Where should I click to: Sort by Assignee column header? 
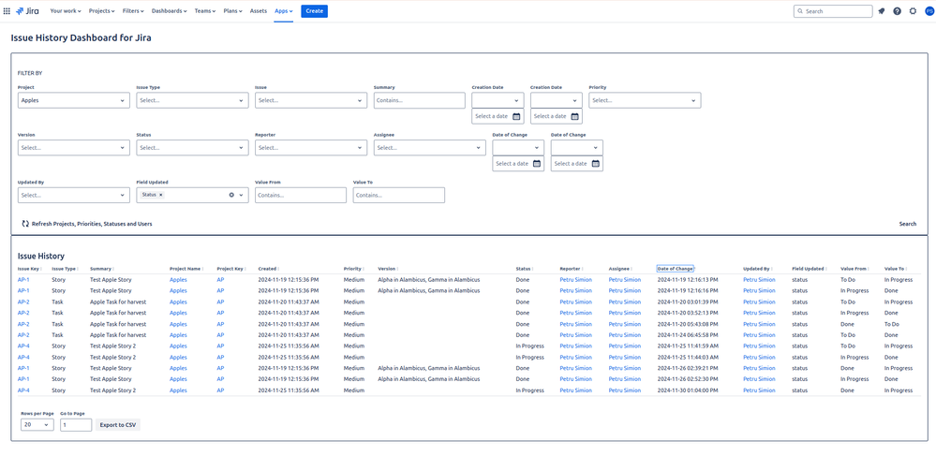point(621,269)
